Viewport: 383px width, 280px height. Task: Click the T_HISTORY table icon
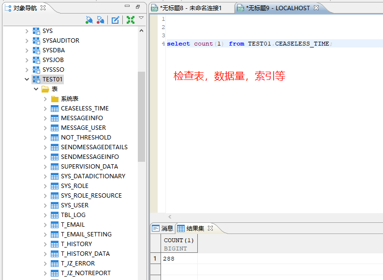point(55,244)
